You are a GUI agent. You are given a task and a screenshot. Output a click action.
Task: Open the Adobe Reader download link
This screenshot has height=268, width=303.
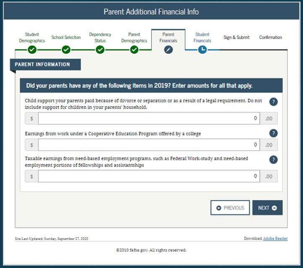pos(275,238)
